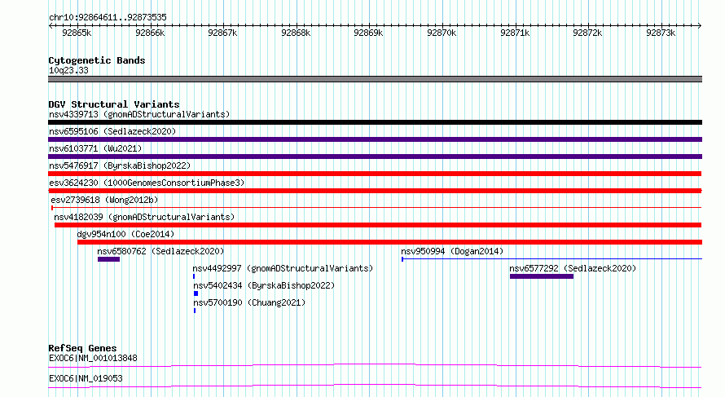725x397 pixels.
Task: Select the dgv954n100 Coe2014 red bar
Action: click(389, 242)
